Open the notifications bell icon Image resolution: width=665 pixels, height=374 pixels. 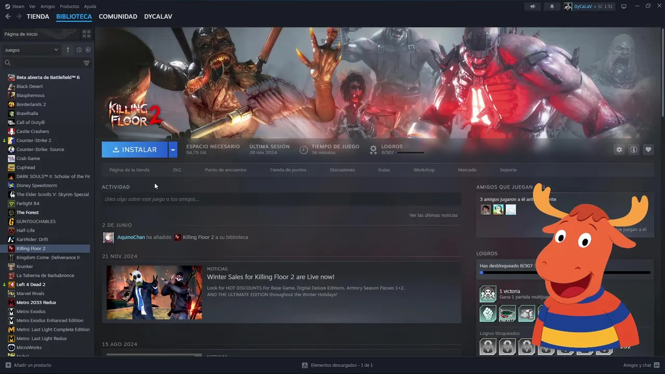pos(552,6)
